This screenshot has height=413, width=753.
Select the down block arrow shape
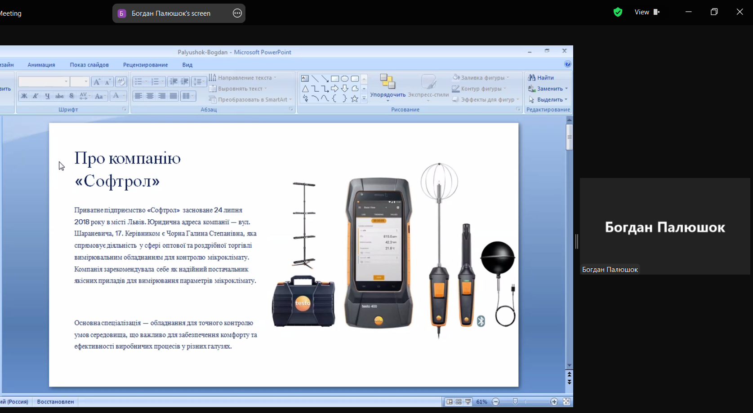coord(345,89)
